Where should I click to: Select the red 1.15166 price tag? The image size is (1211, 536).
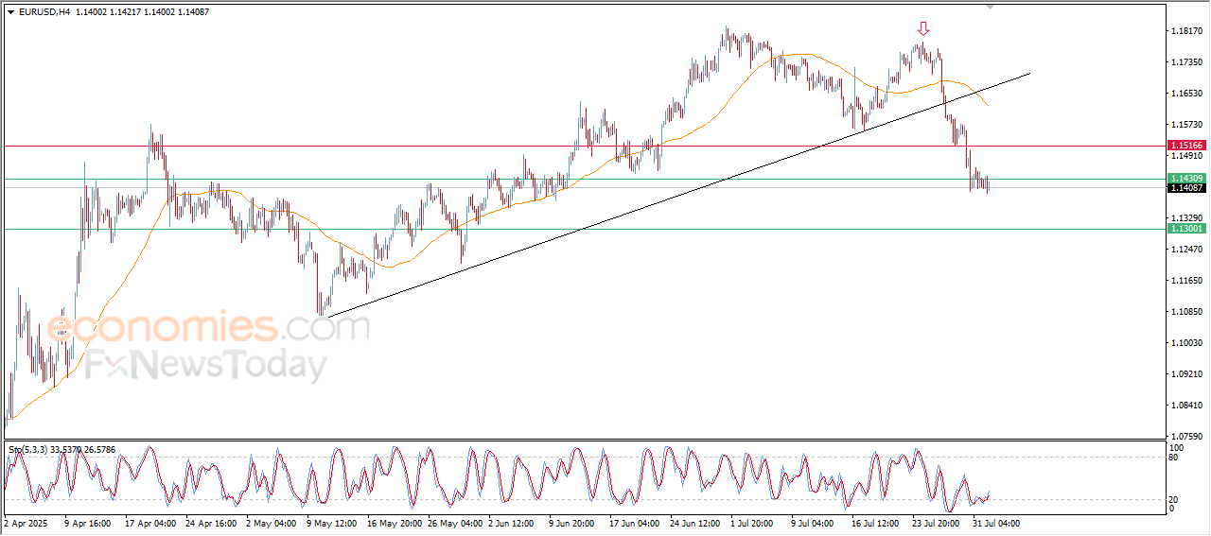pyautogui.click(x=1186, y=146)
